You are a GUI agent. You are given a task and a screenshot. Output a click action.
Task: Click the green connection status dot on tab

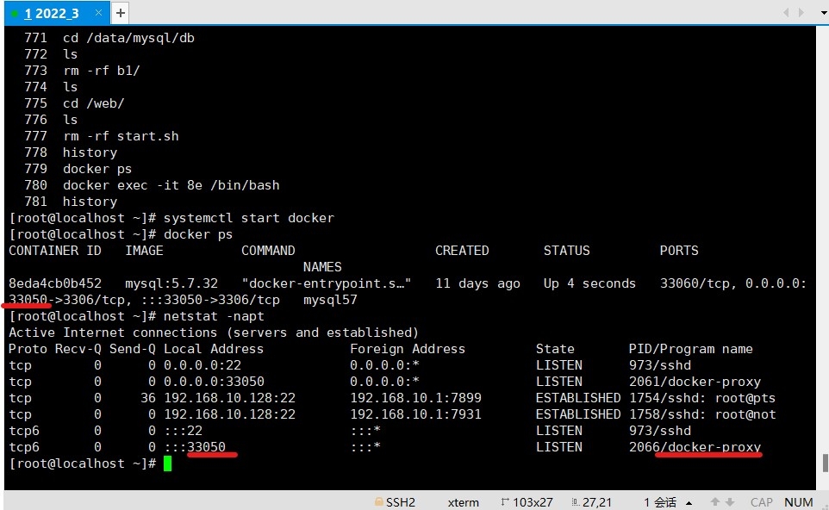(15, 14)
